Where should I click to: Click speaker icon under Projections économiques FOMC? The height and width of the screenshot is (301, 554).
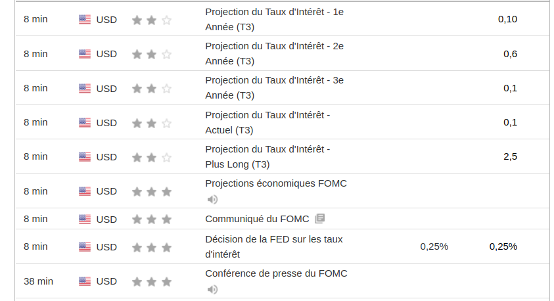coord(212,199)
